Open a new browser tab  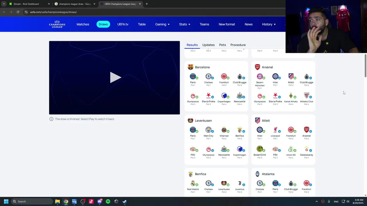(x=147, y=4)
